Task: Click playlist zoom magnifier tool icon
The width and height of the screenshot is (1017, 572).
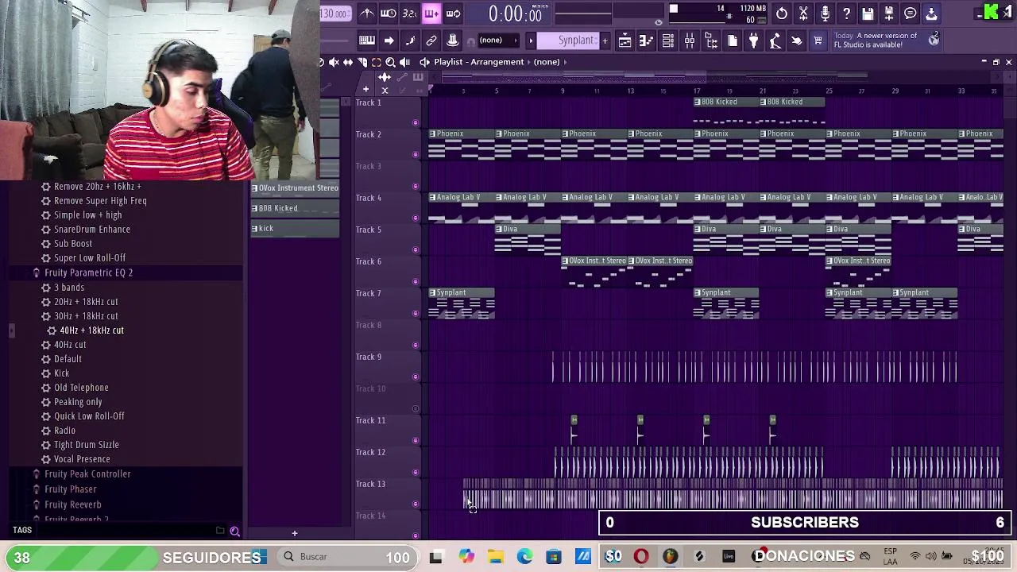Action: coord(390,62)
